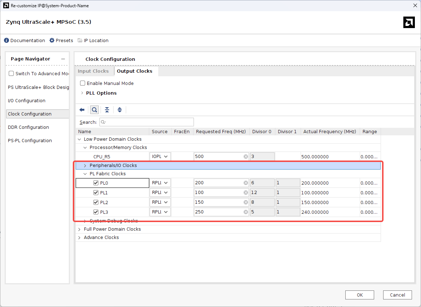Expand the Full Power Domain Clocks tree
Viewport: 421px width, 307px height.
click(79, 229)
